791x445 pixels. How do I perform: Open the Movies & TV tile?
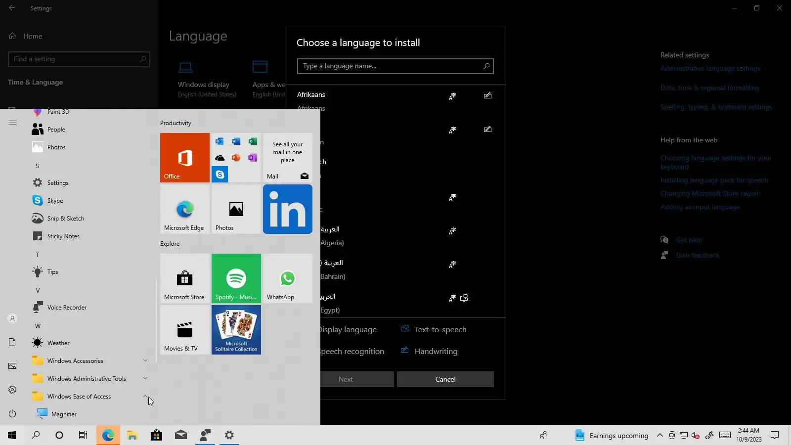coord(185,330)
